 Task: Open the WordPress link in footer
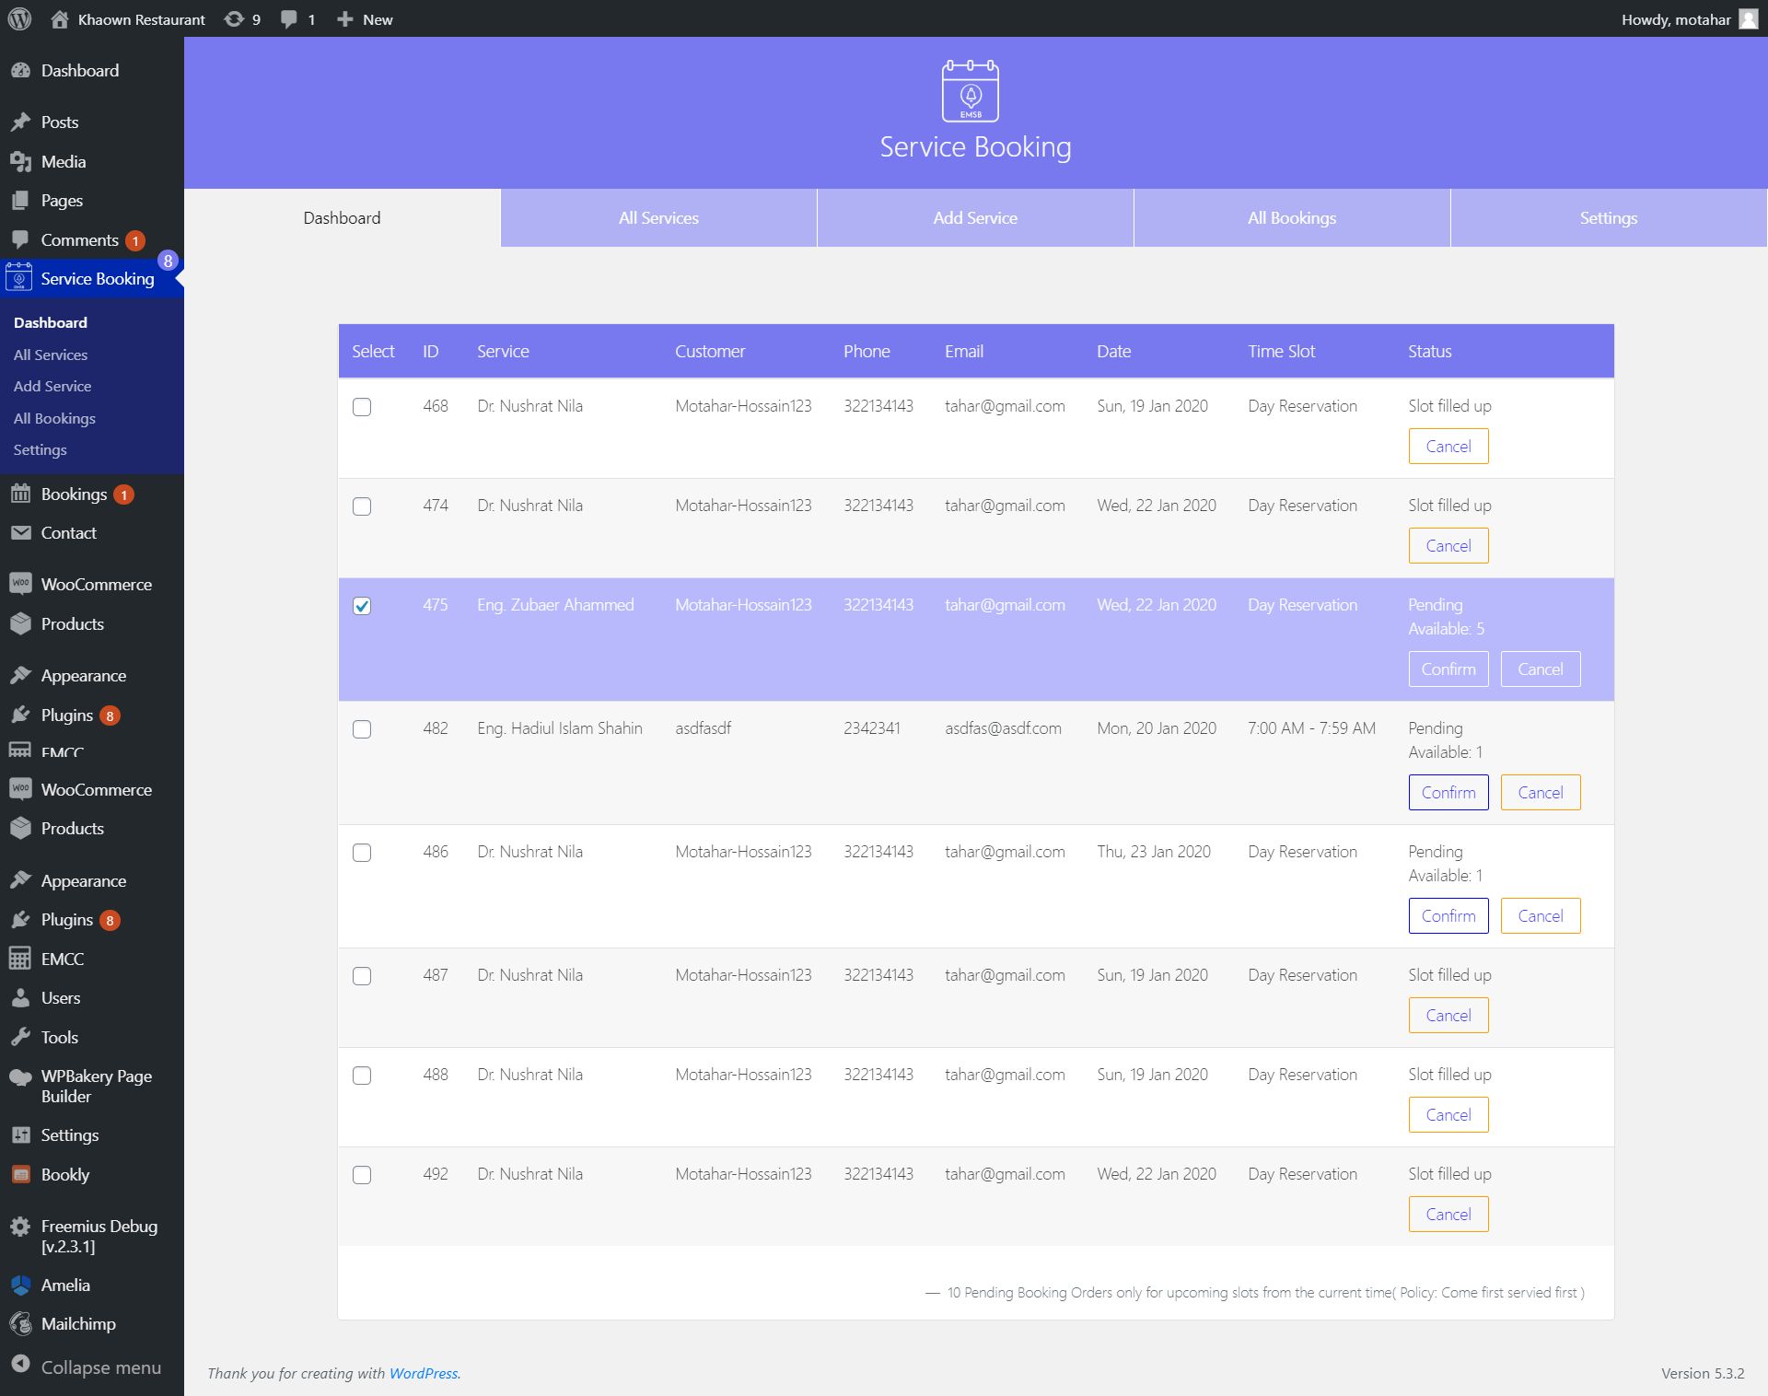click(423, 1373)
